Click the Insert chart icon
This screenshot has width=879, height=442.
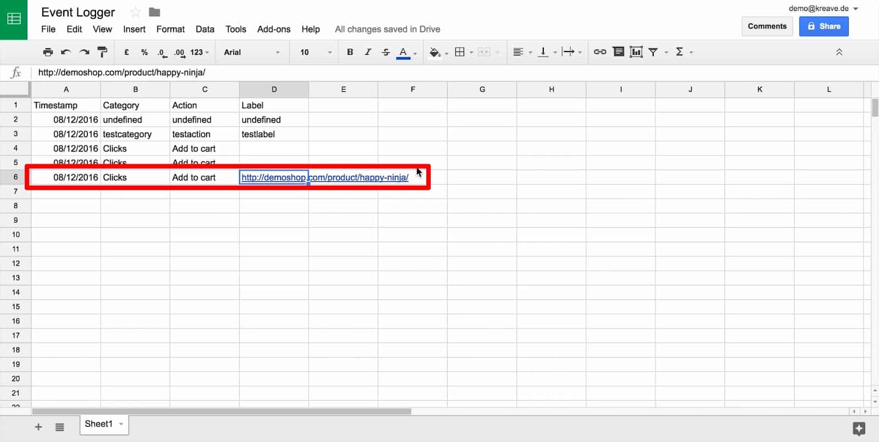click(x=636, y=52)
